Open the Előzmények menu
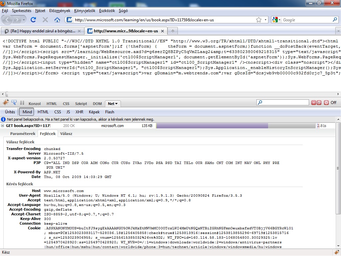This screenshot has width=341, height=256. point(60,11)
